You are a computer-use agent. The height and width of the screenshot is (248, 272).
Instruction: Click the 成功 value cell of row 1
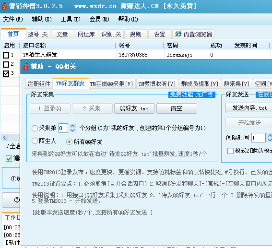[220, 55]
